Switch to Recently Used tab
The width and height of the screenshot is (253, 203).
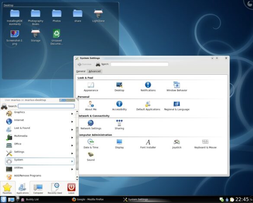(55, 188)
